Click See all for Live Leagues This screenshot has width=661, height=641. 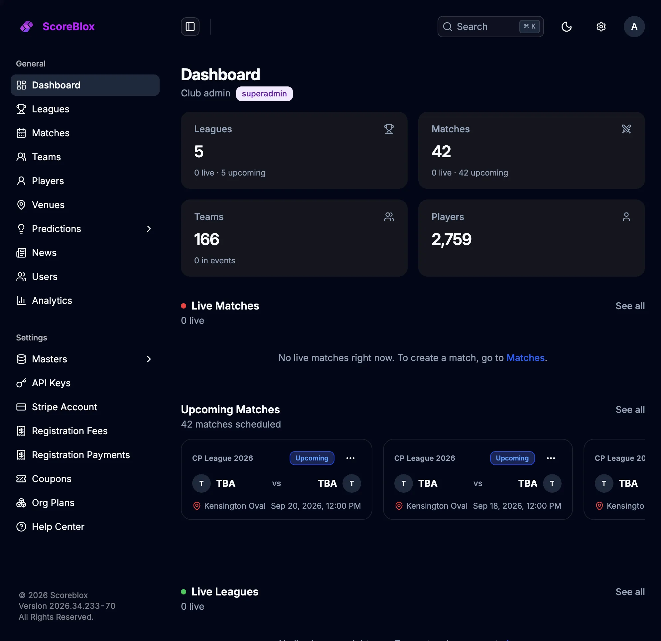630,592
